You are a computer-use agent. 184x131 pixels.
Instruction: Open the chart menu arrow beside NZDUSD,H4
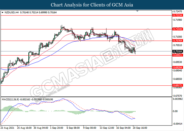pyautogui.click(x=2, y=13)
